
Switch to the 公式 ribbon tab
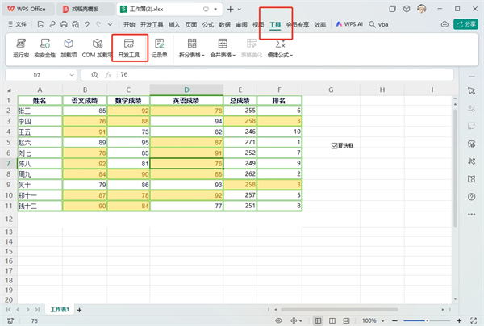pos(207,25)
